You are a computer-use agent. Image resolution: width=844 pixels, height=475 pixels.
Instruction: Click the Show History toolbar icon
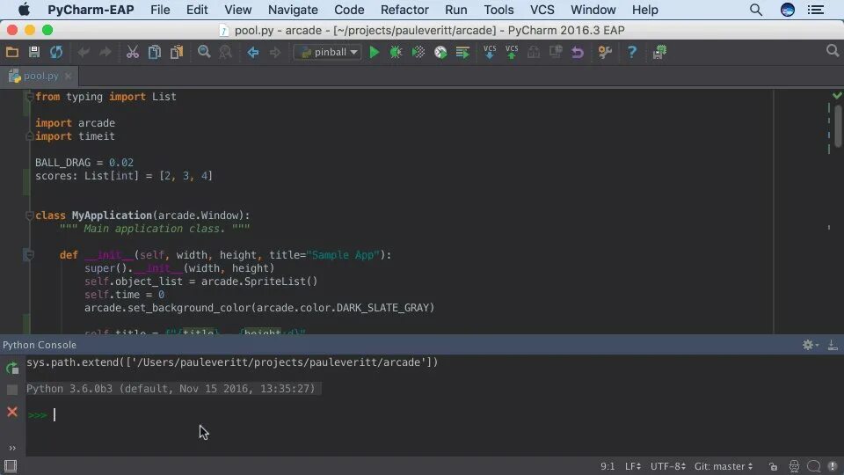(556, 52)
